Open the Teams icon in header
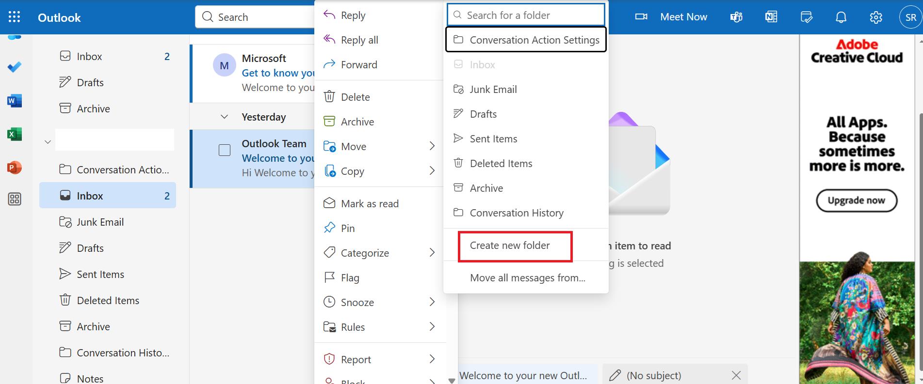923x384 pixels. [736, 17]
